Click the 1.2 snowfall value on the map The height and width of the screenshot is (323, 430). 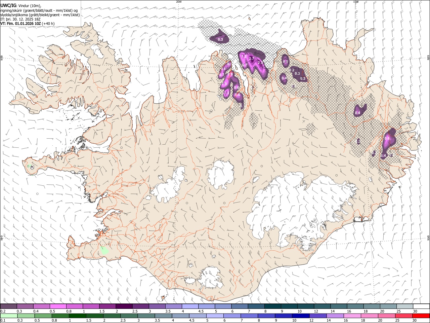244,57
